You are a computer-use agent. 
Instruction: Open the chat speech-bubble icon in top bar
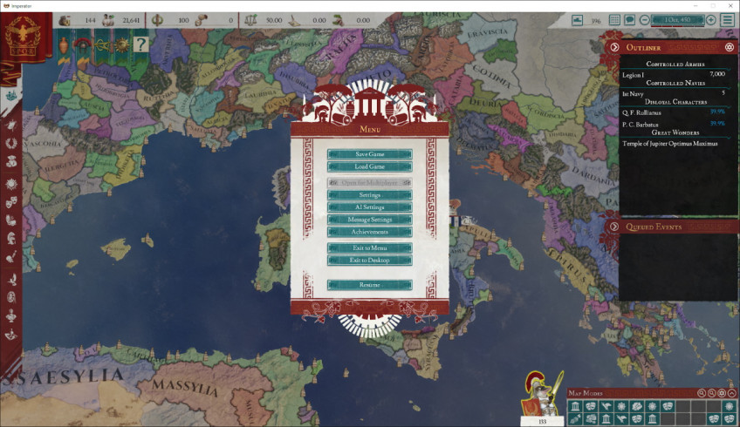(629, 20)
